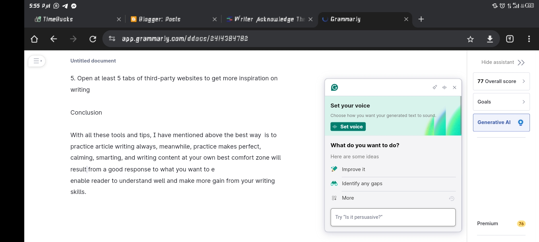This screenshot has width=539, height=242.
Task: Go back with the back arrow
Action: tap(54, 39)
